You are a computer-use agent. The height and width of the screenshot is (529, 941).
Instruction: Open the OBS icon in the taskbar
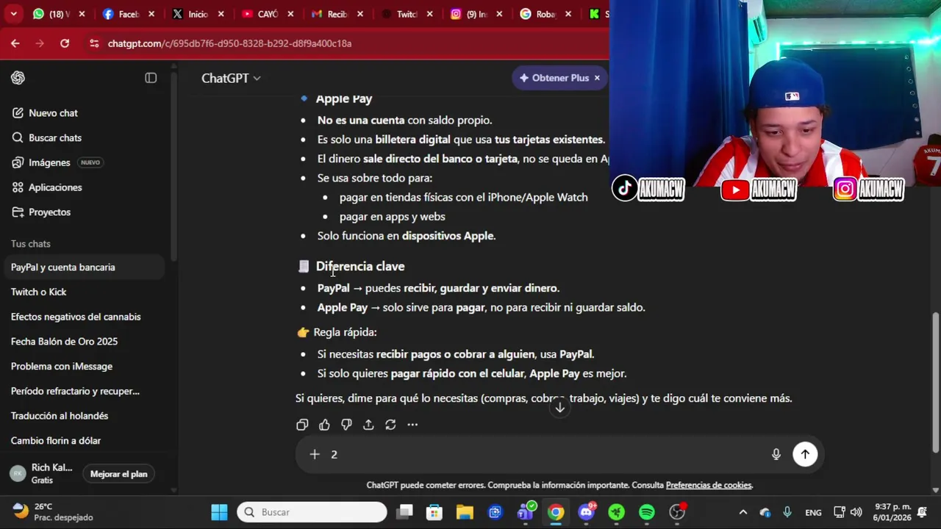pyautogui.click(x=677, y=512)
